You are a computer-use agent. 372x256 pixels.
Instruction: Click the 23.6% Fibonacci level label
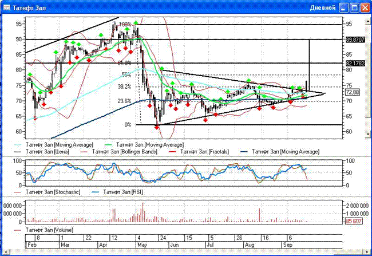124,101
